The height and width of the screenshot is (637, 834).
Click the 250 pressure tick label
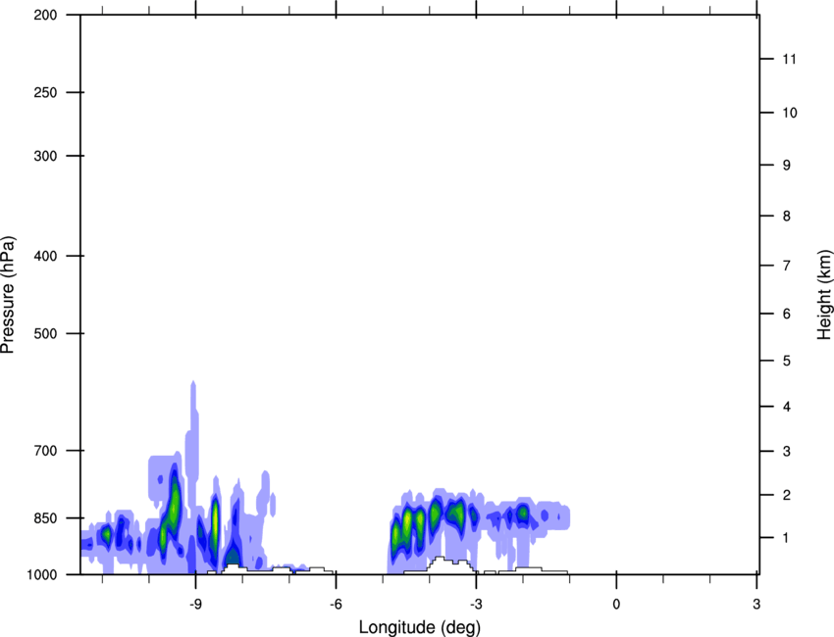(x=45, y=92)
